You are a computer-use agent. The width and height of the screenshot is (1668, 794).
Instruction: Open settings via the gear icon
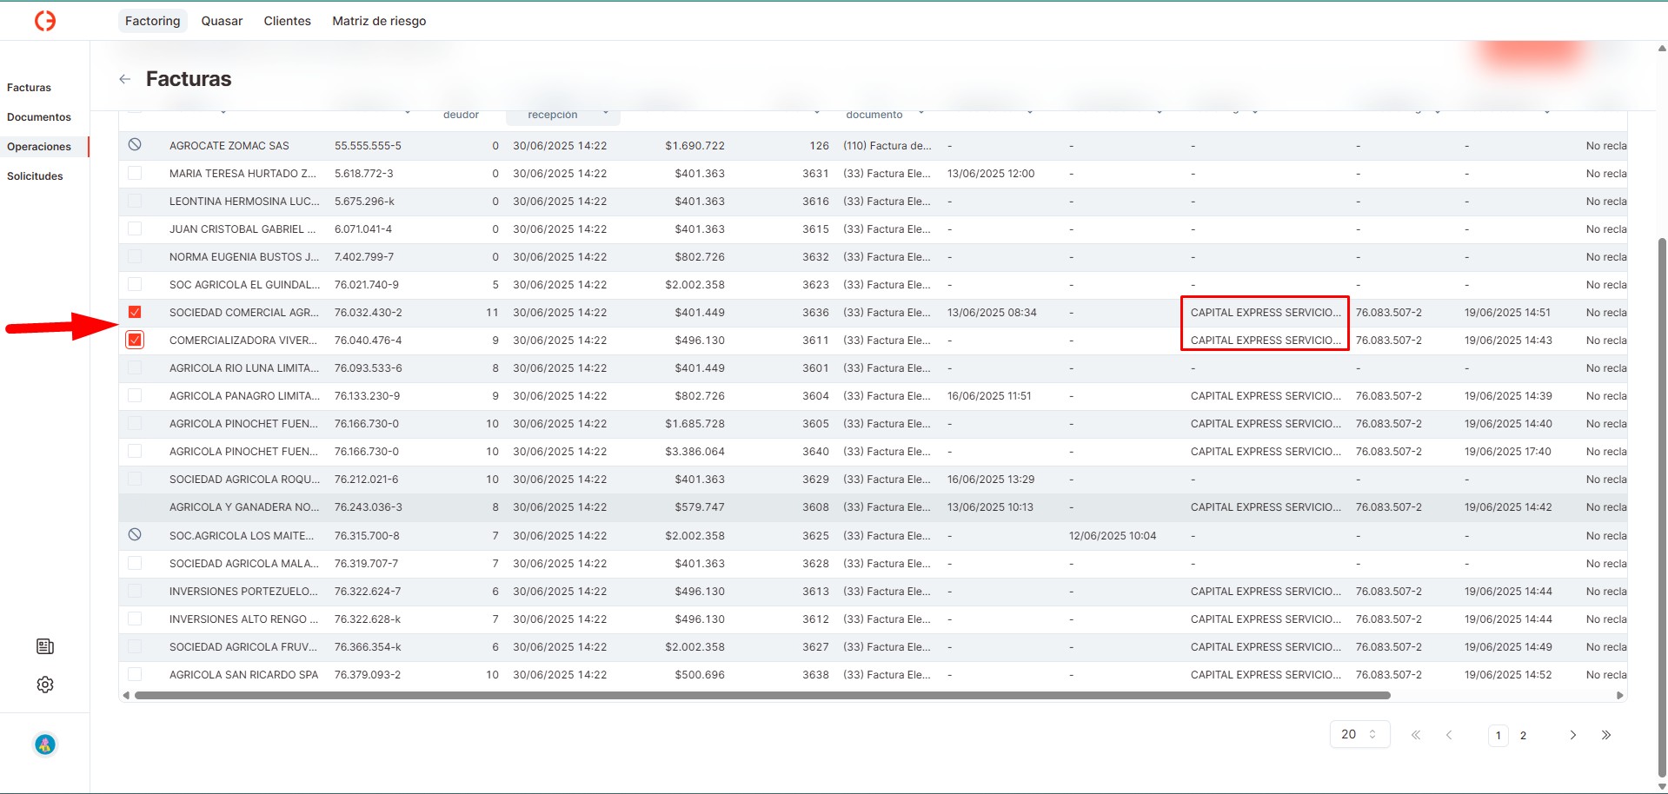click(x=45, y=685)
